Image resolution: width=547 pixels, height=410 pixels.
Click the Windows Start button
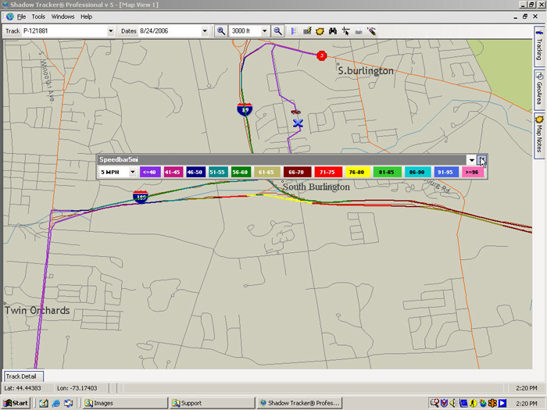[x=16, y=403]
